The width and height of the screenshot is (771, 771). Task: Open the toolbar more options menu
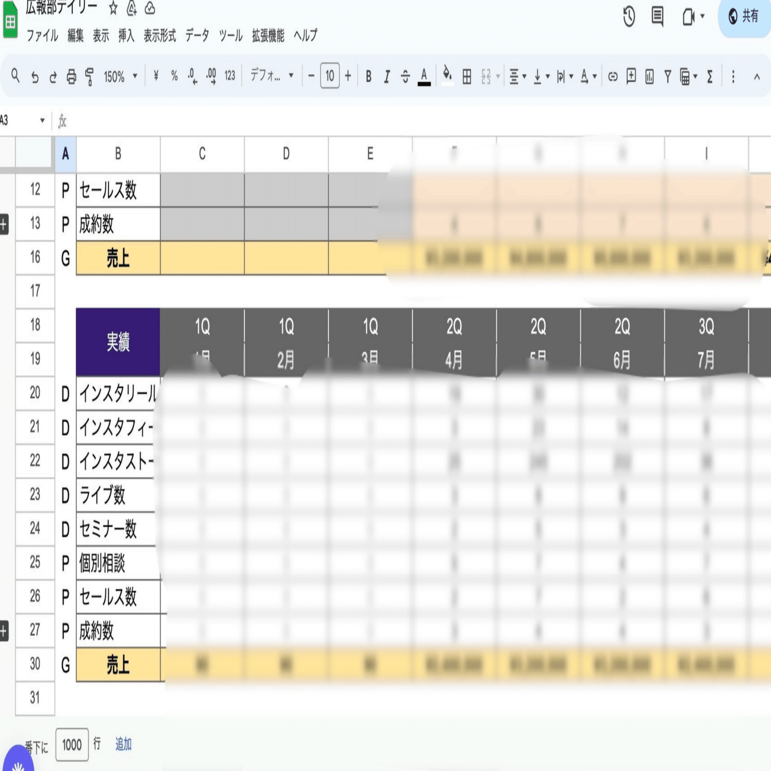733,76
